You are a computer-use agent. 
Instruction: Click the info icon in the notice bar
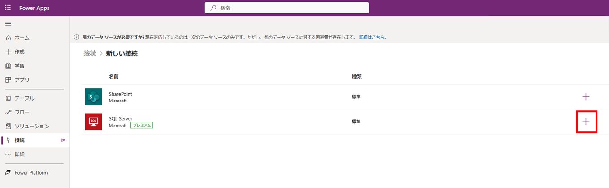(x=76, y=37)
